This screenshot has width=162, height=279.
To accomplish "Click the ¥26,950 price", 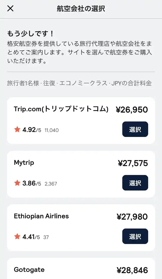I will tap(132, 110).
